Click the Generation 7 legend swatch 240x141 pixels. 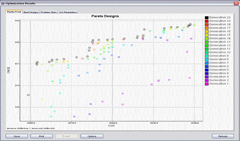[x=207, y=63]
